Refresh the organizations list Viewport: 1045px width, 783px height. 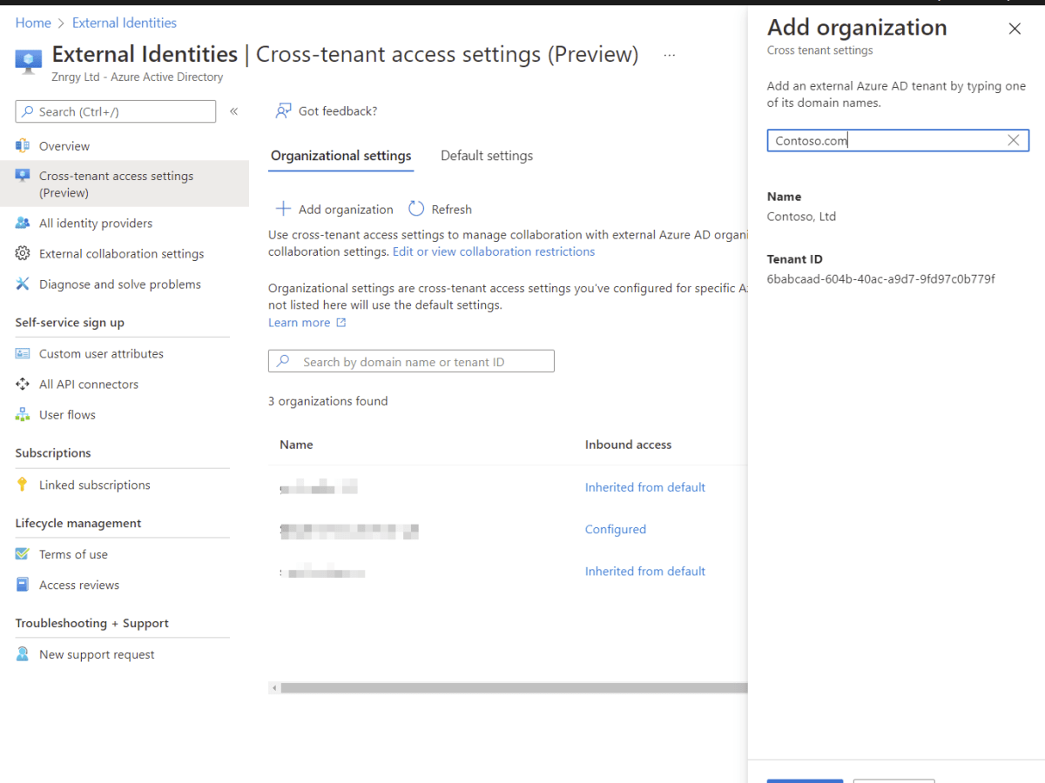(440, 209)
